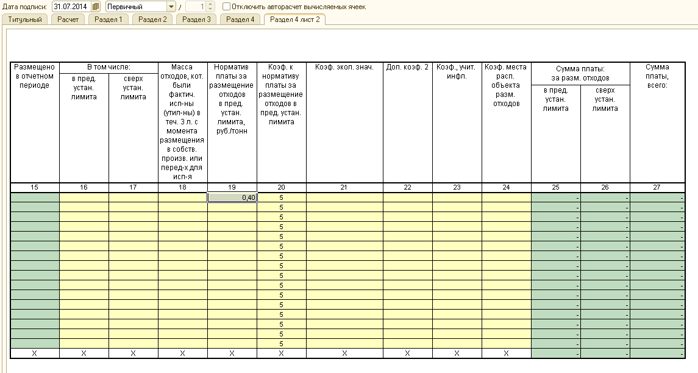Expand the Первичный report type dropdown
This screenshot has height=373, width=698.
coord(171,7)
